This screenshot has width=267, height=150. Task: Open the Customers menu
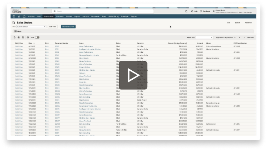(60, 16)
